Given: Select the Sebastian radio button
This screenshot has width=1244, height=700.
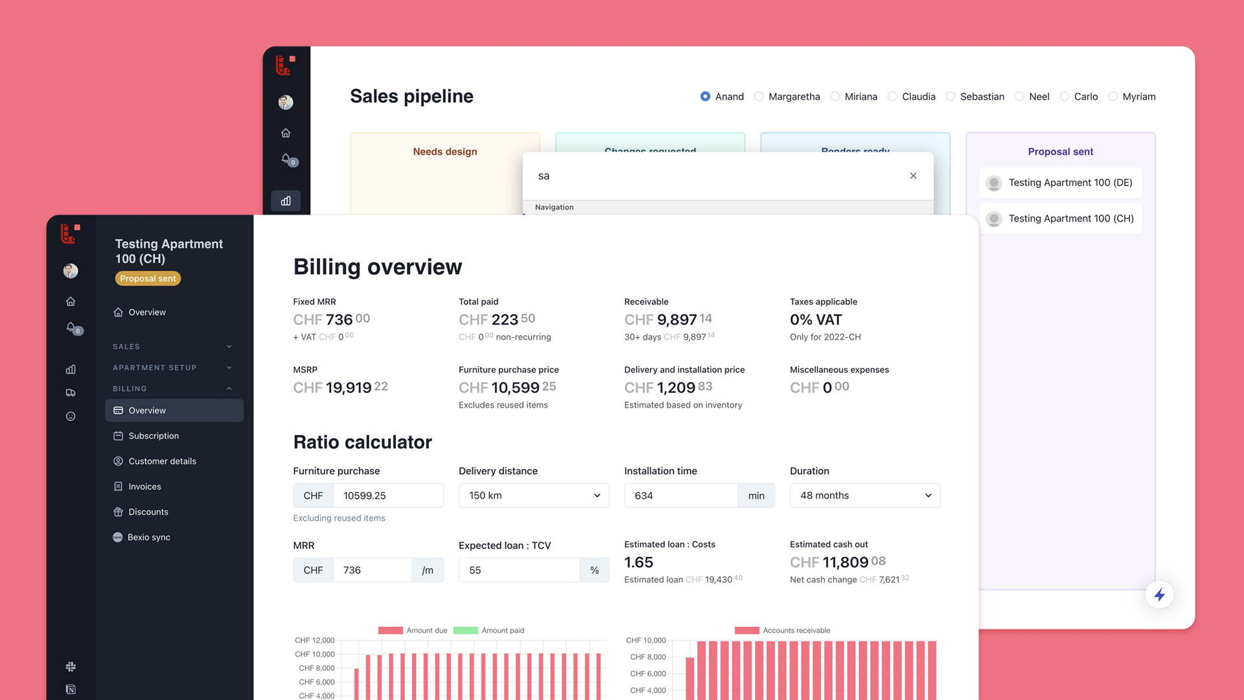Looking at the screenshot, I should click(950, 97).
